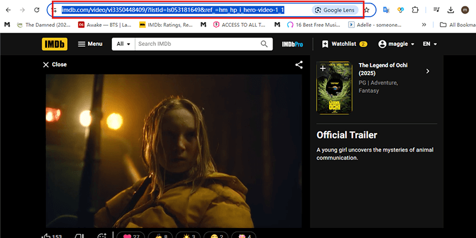The height and width of the screenshot is (238, 476).
Task: Click the search magnifier icon
Action: 264,44
